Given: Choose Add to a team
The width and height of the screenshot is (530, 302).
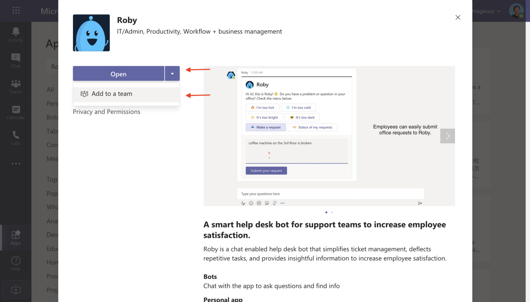Looking at the screenshot, I should tap(126, 94).
